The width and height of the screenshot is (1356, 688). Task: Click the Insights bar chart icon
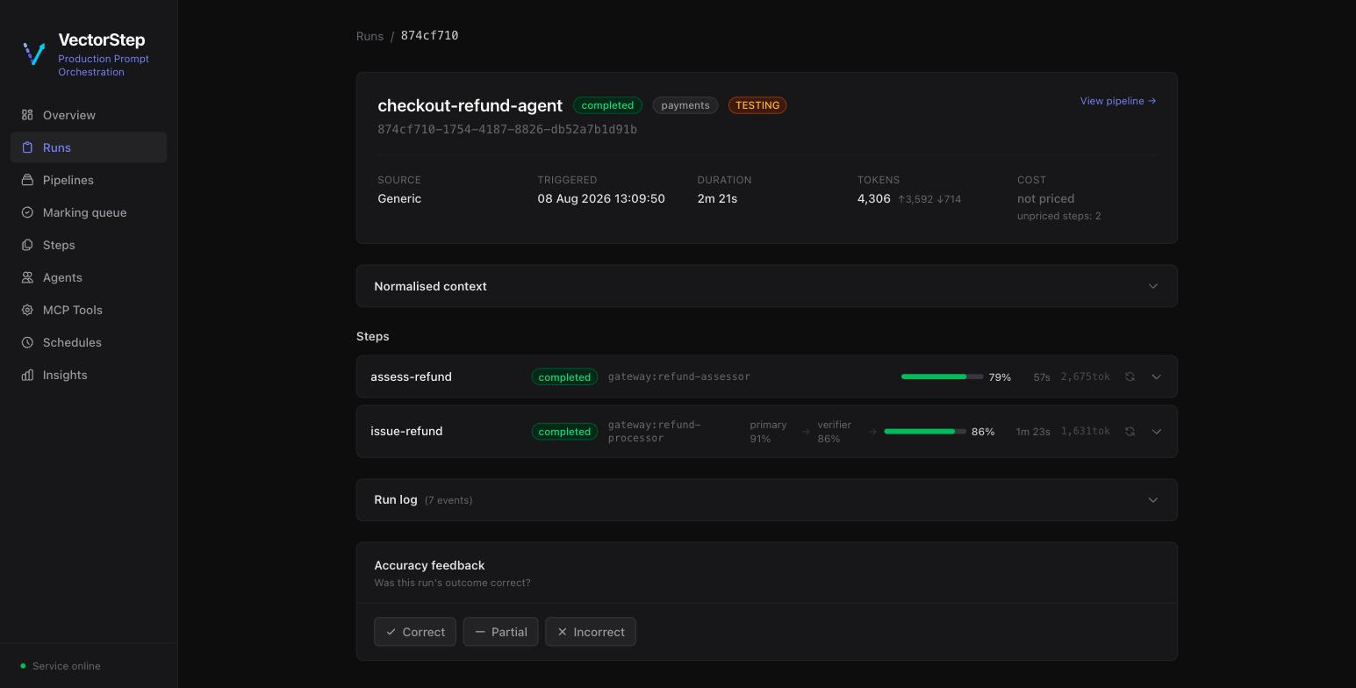pyautogui.click(x=27, y=375)
